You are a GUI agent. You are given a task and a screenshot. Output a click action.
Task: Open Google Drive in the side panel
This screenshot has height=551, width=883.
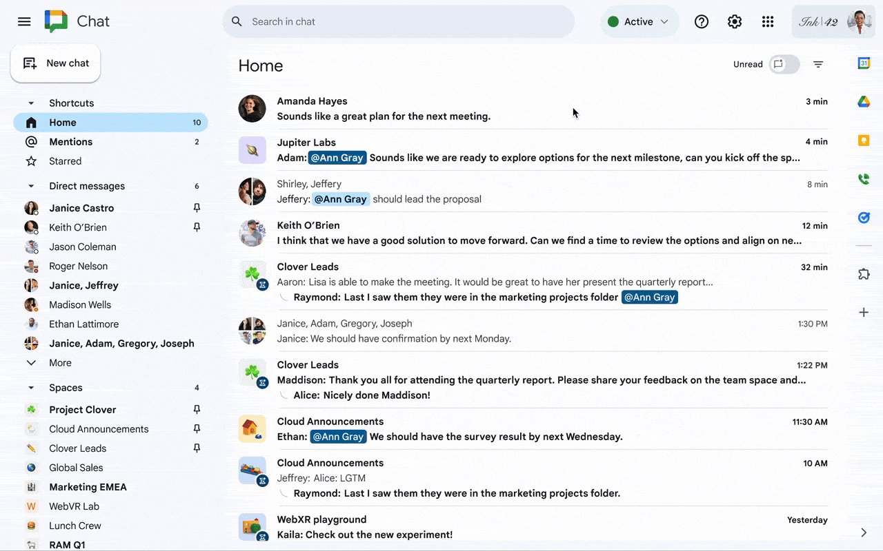[864, 102]
